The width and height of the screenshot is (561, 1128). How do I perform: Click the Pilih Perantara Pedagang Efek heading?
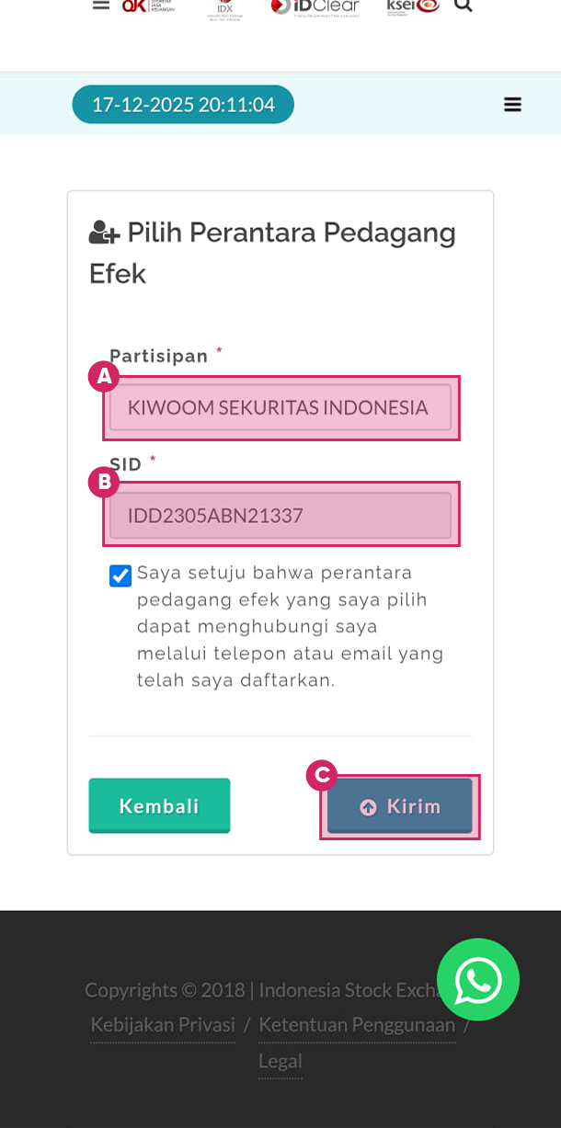[273, 253]
